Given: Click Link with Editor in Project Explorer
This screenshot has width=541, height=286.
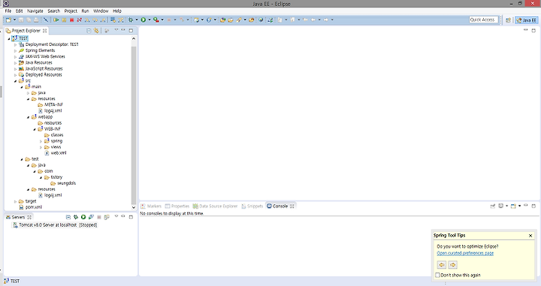Looking at the screenshot, I should pyautogui.click(x=96, y=31).
